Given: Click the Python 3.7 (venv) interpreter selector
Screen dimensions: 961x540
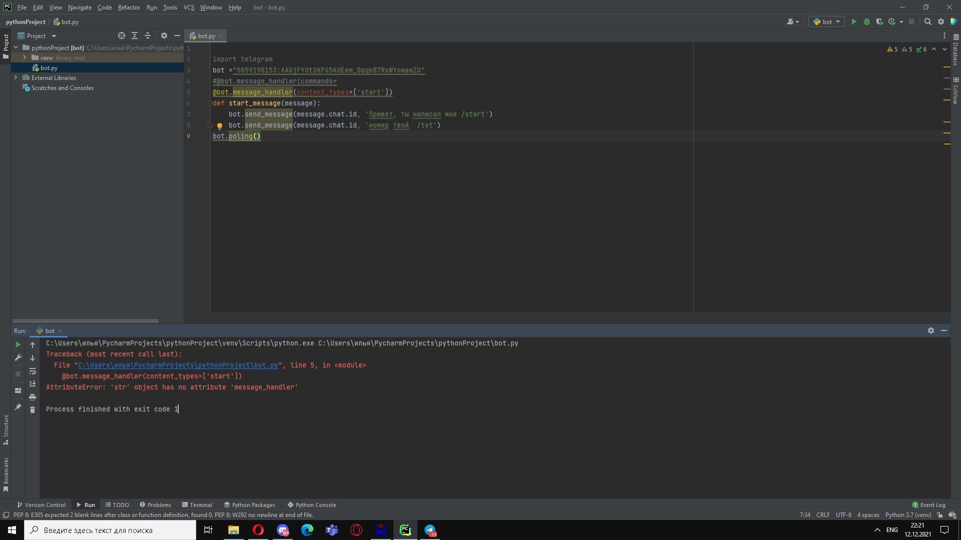Looking at the screenshot, I should point(908,514).
